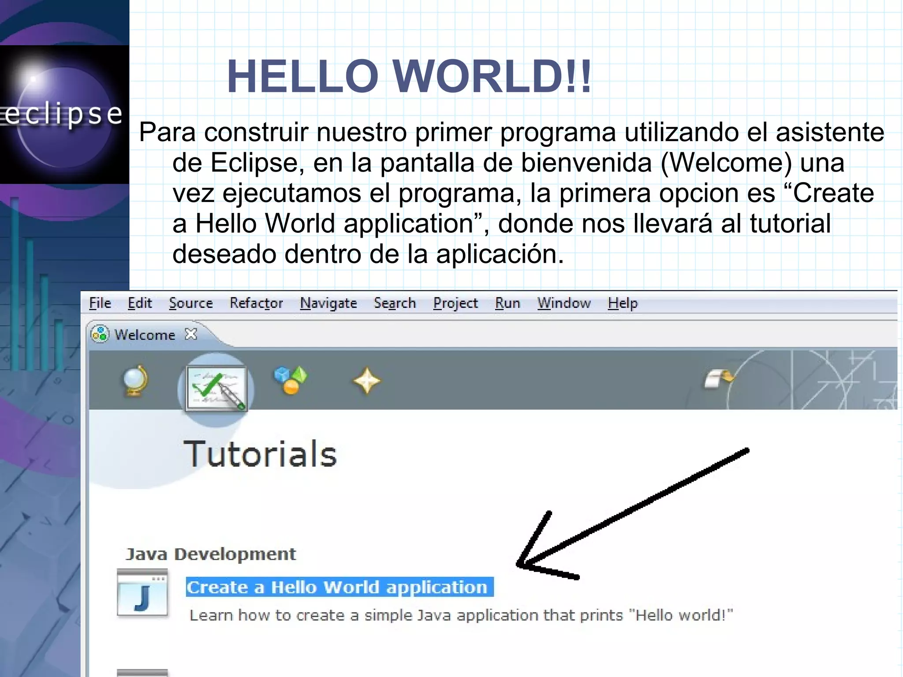Open the Run menu
This screenshot has width=903, height=677.
pos(507,303)
